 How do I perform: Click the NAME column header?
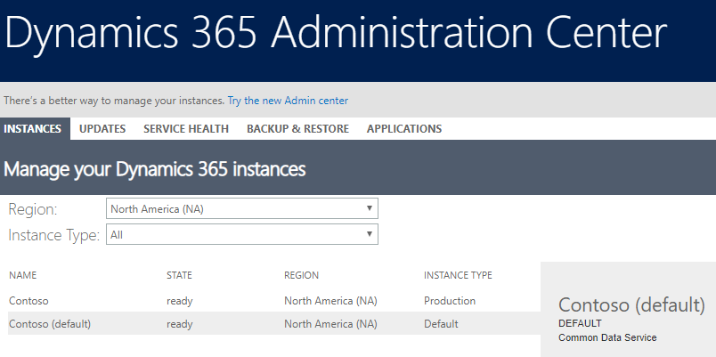click(x=22, y=276)
